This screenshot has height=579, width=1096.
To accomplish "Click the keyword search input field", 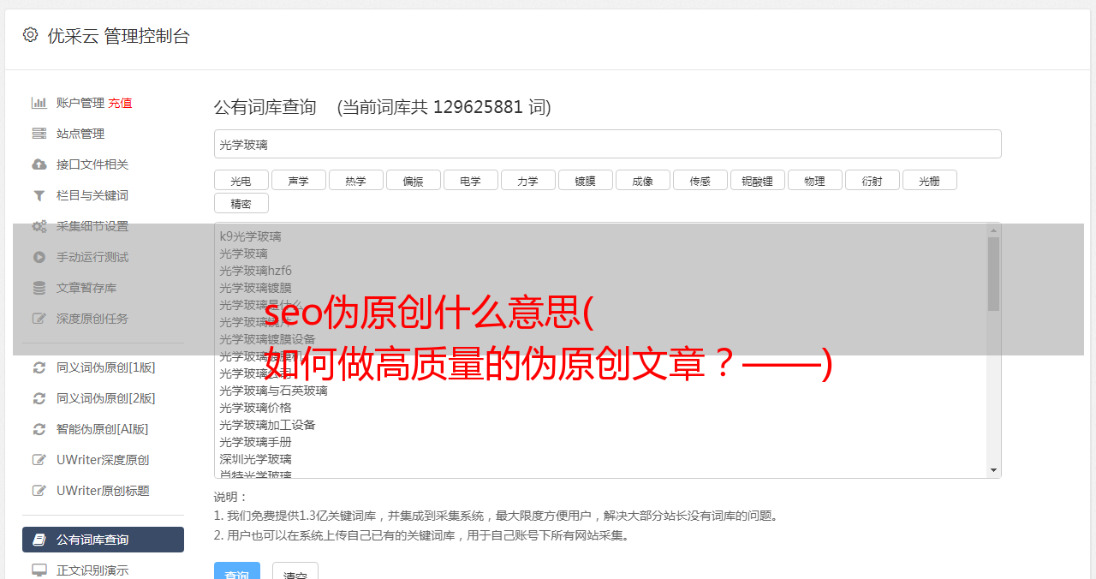I will tap(607, 144).
